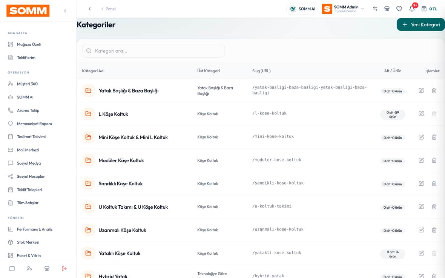Image resolution: width=445 pixels, height=278 pixels.
Task: Click the swap arrows icon in top bar
Action: [375, 9]
